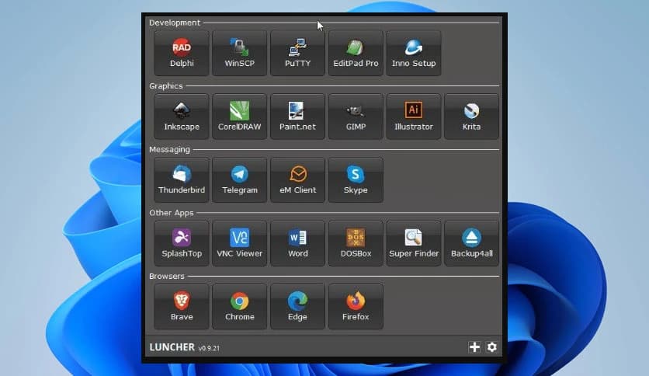The height and width of the screenshot is (376, 649).
Task: Launch Google Chrome
Action: [240, 307]
